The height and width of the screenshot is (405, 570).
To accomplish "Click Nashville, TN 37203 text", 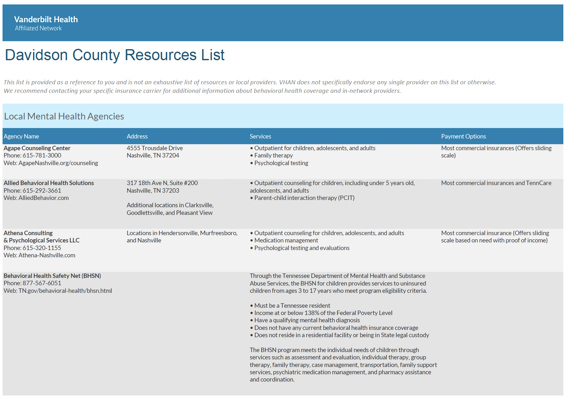I will pyautogui.click(x=153, y=190).
